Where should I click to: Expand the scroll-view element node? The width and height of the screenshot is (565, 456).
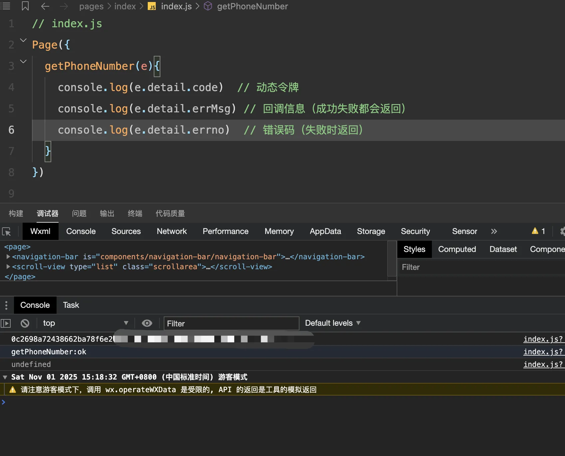pyautogui.click(x=8, y=267)
